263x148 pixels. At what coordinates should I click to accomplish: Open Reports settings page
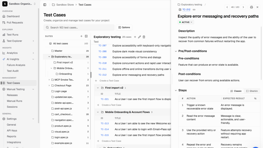point(11,136)
